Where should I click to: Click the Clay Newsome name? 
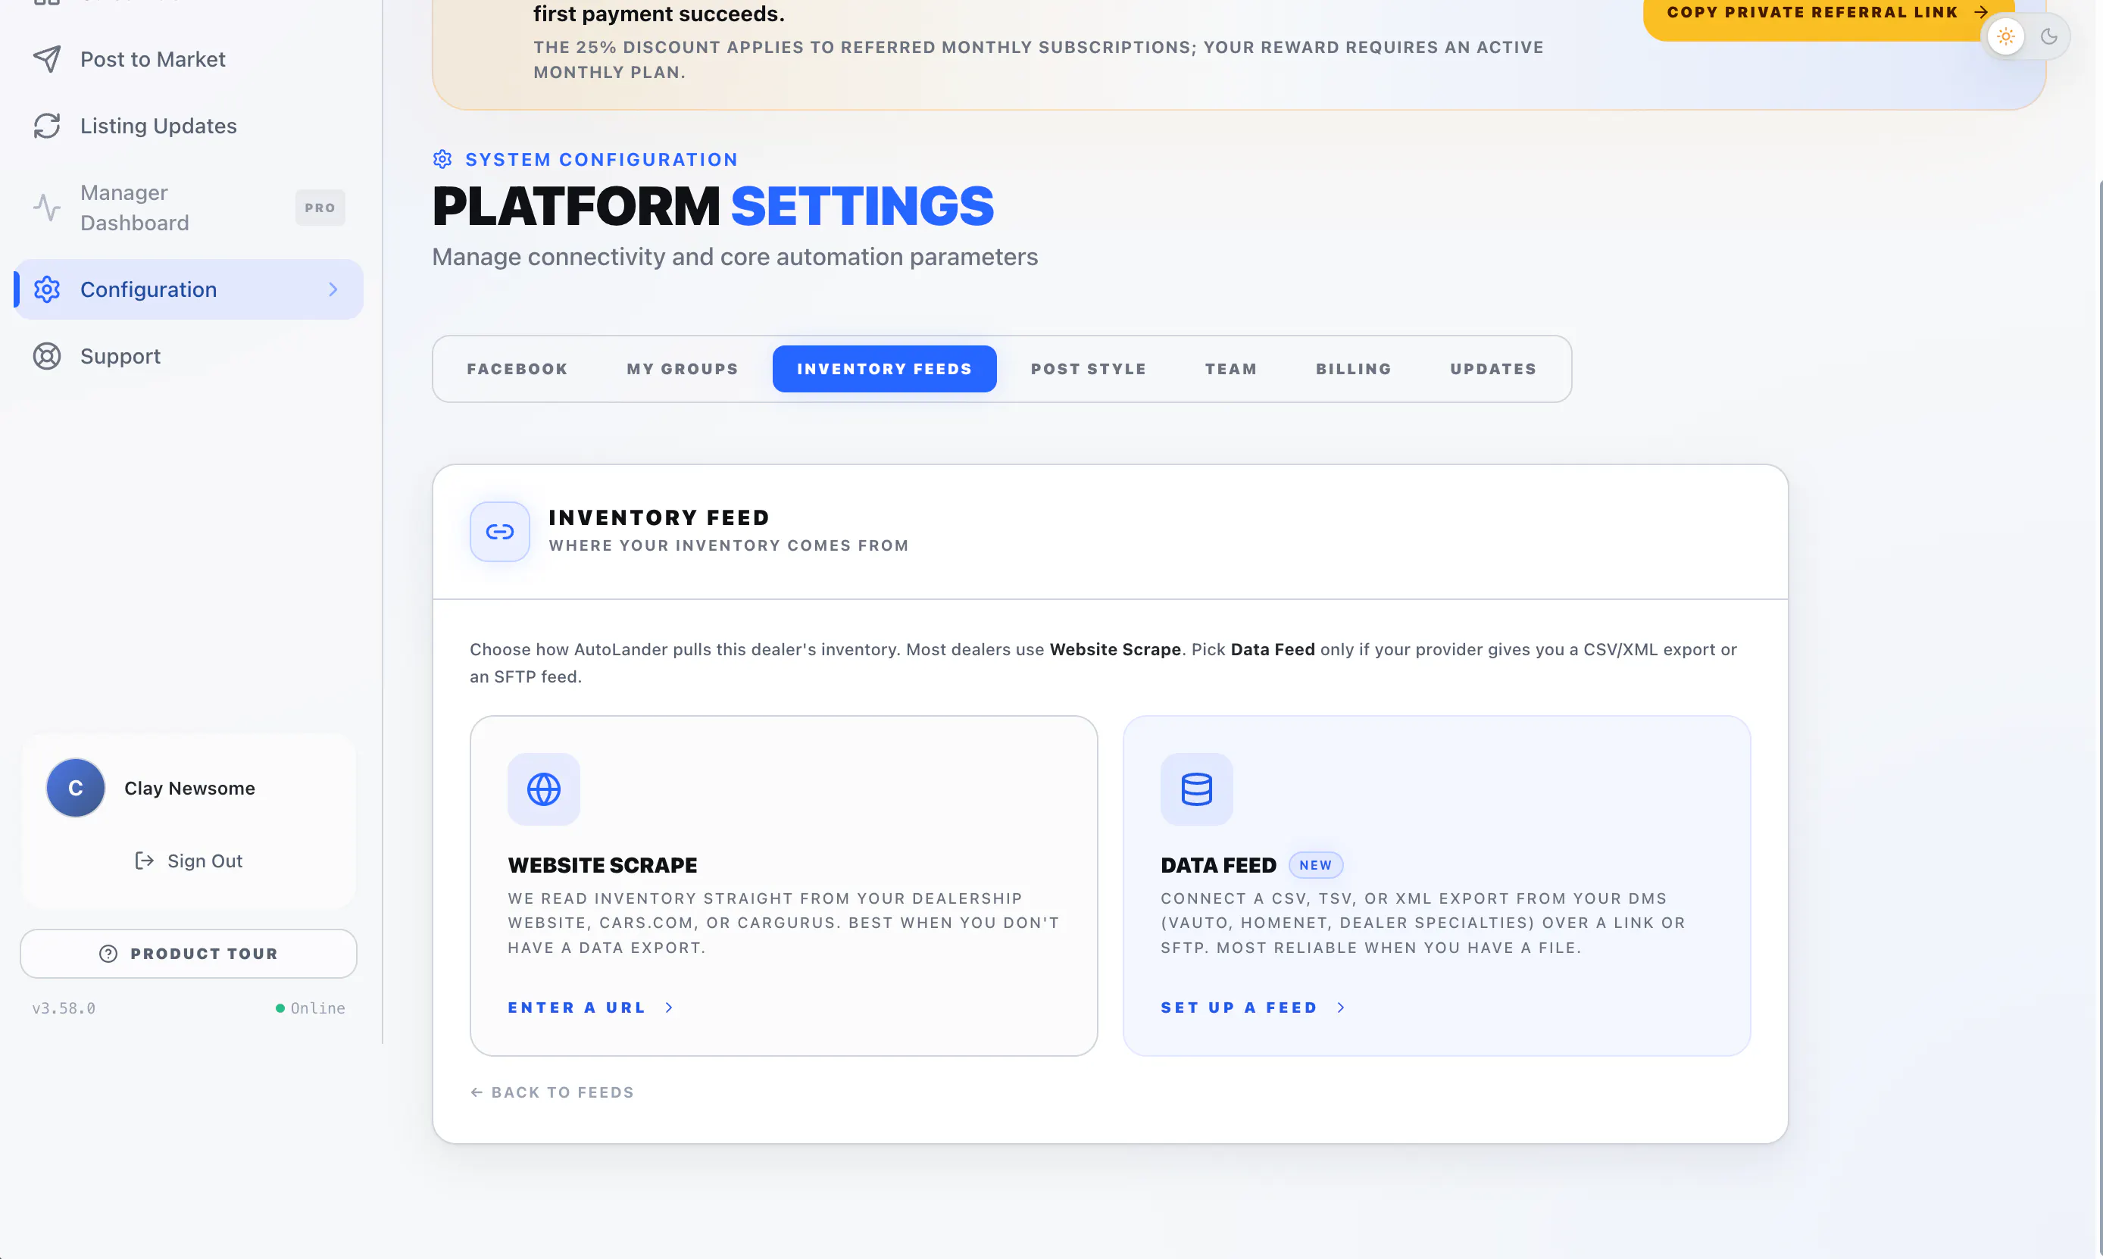tap(190, 788)
